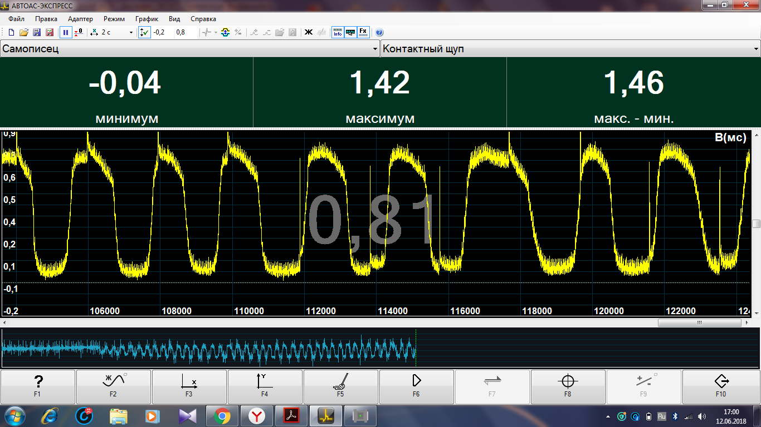The height and width of the screenshot is (427, 761).
Task: Click the pulse waveform toolbar icon
Action: pyautogui.click(x=207, y=32)
